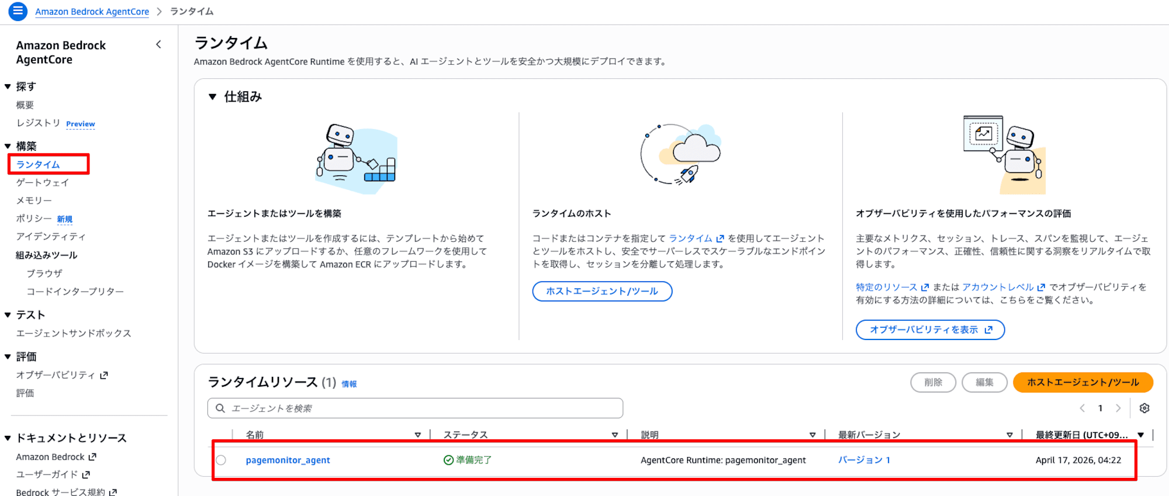Viewport: 1169px width, 496px height.
Task: Open ゲートウェイ in the side navigation
Action: point(43,183)
